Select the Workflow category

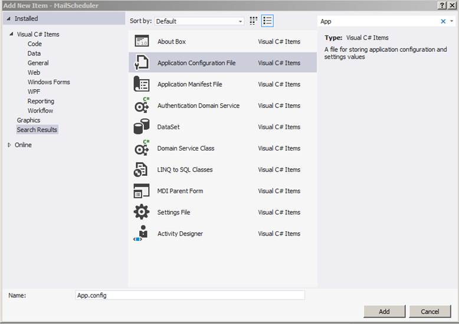click(40, 110)
